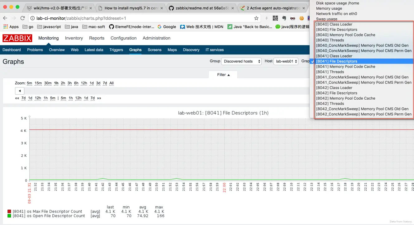Switch to the Latest data tab
Viewport: 414px width, 225px height.
click(94, 50)
